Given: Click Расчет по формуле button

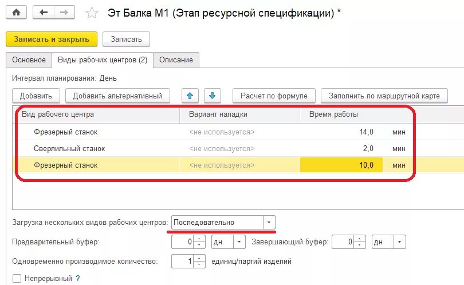Looking at the screenshot, I should click(x=274, y=96).
